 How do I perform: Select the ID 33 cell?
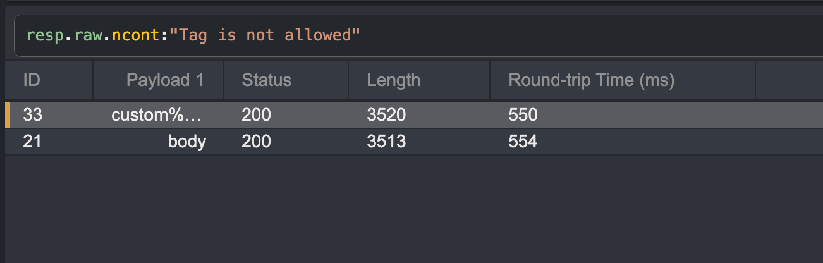pos(32,115)
